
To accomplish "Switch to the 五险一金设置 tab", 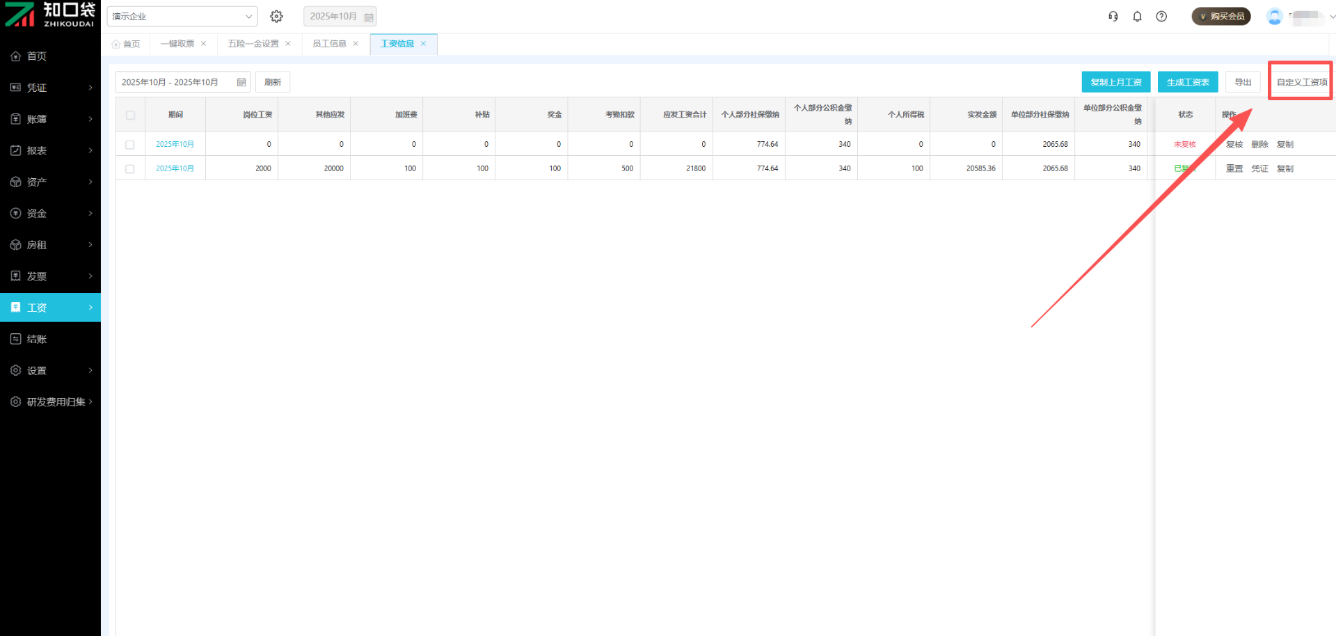I will tap(253, 44).
